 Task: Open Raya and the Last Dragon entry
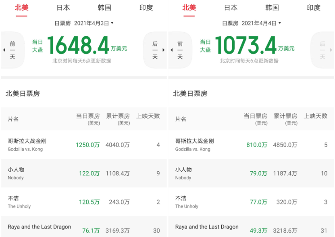point(39,227)
